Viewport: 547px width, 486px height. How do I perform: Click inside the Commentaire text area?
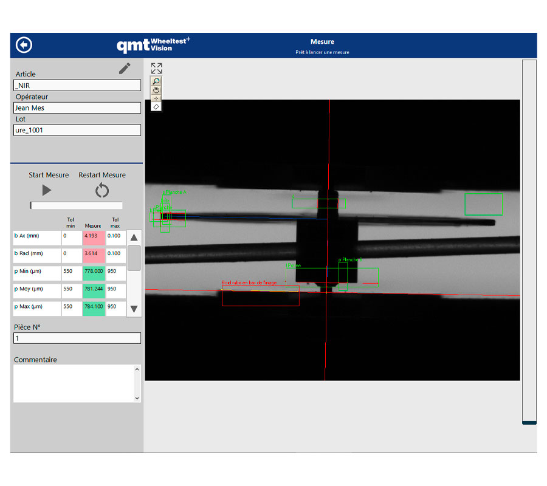click(x=73, y=383)
